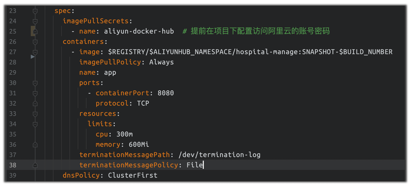Click fold-end marker beside memory line

(x=35, y=145)
